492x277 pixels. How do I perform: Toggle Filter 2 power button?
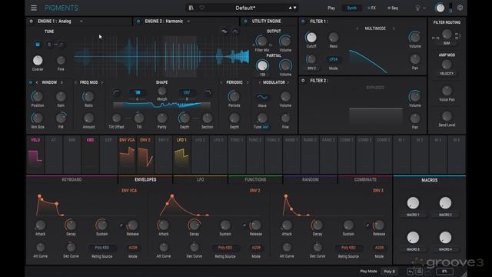(x=303, y=81)
